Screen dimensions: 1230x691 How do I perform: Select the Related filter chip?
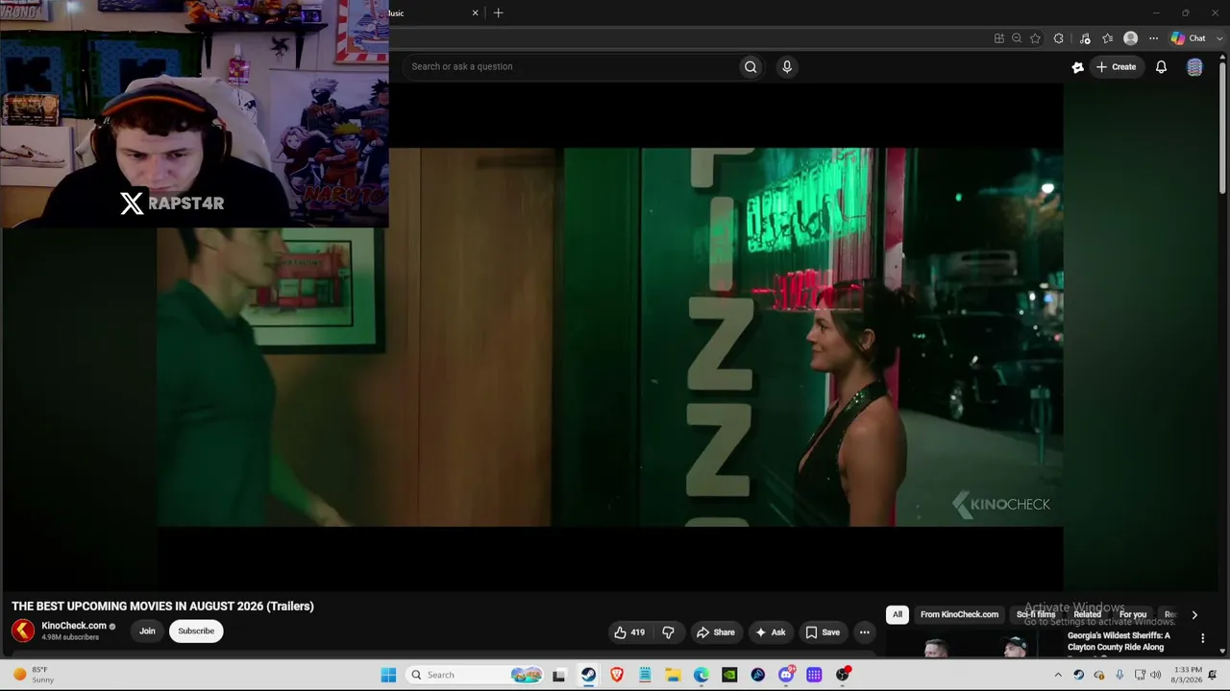pos(1088,615)
